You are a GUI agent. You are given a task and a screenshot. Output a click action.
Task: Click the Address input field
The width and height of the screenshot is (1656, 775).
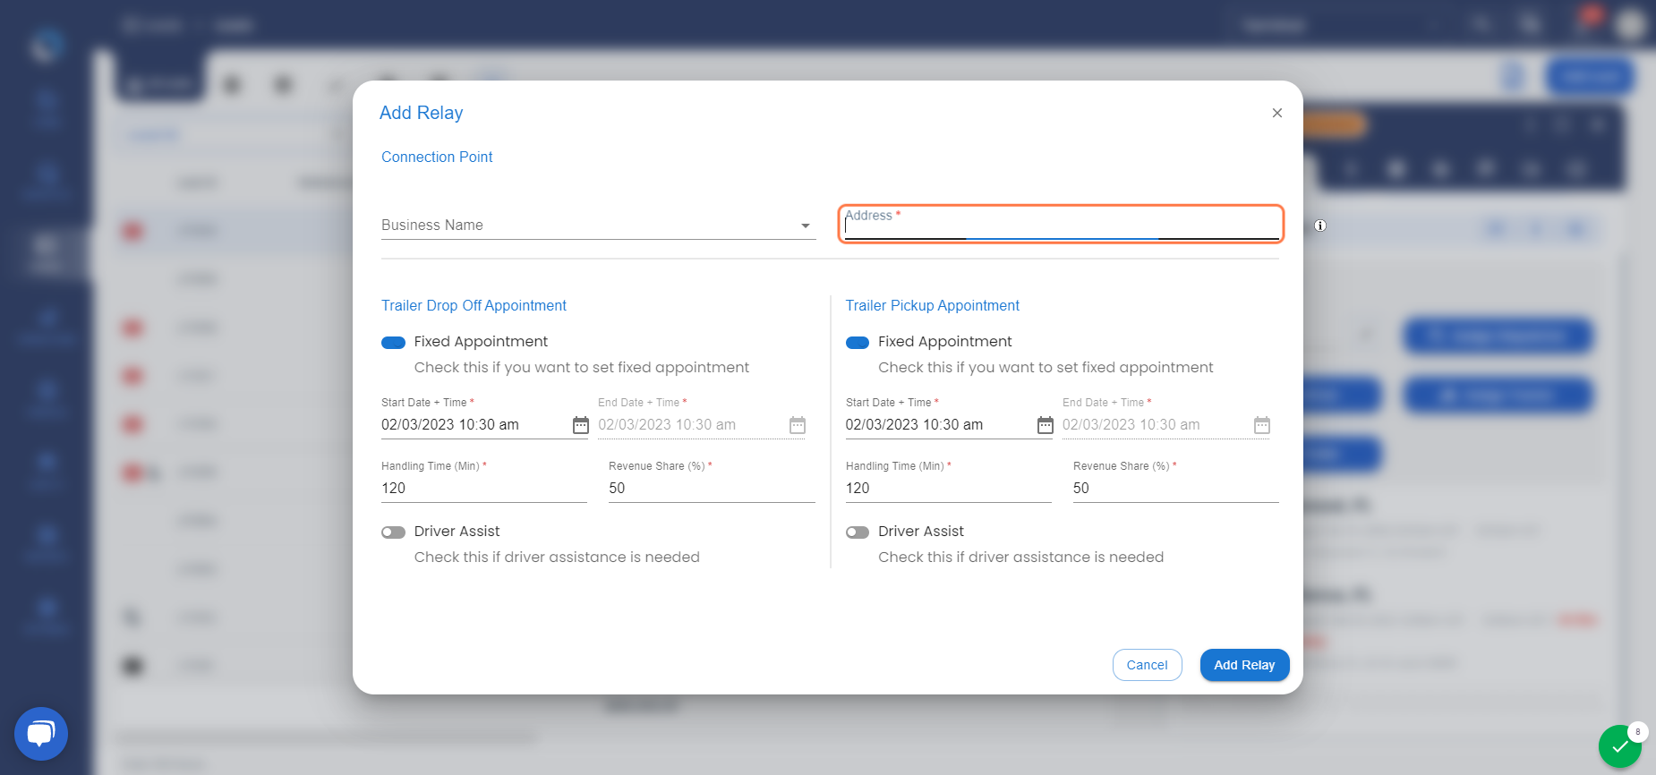coord(1062,225)
